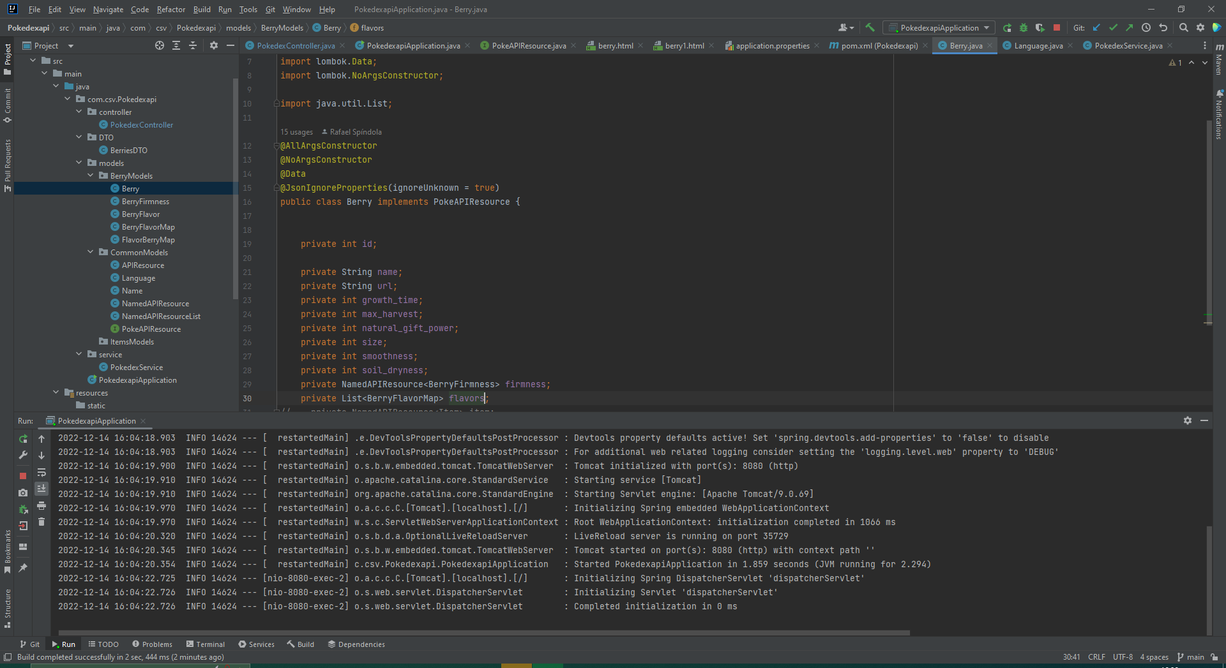Open the run configuration dropdown
This screenshot has width=1226, height=668.
(937, 27)
